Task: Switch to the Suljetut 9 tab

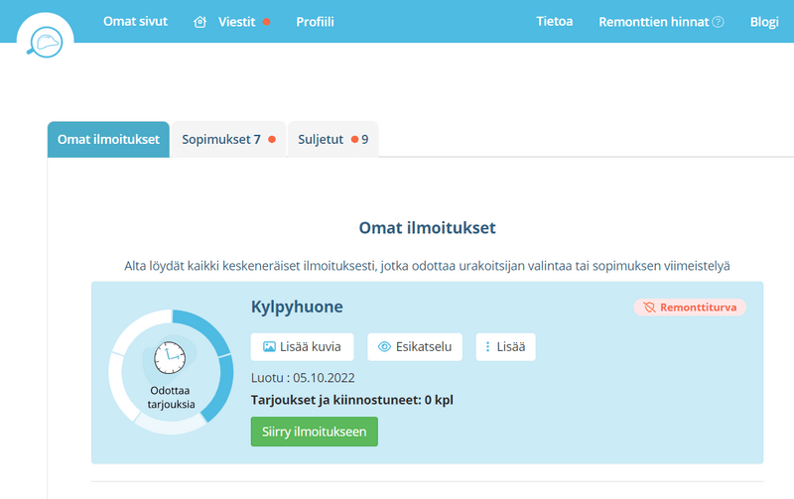Action: pyautogui.click(x=333, y=139)
